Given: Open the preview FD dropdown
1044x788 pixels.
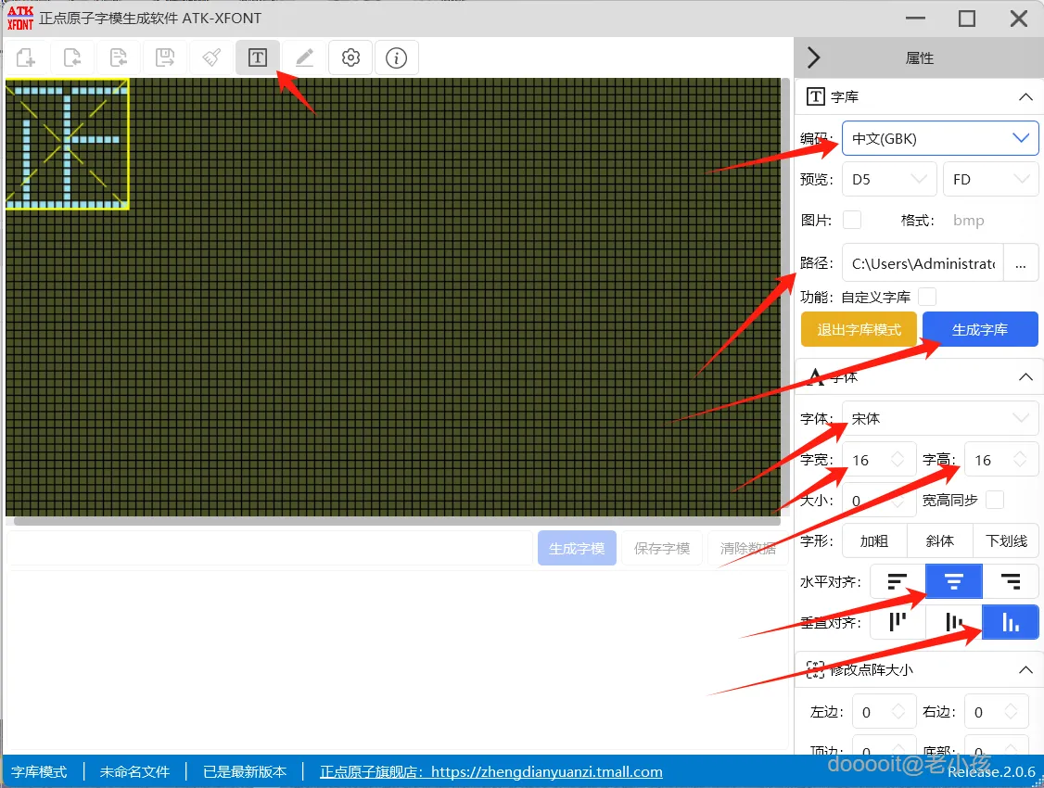Looking at the screenshot, I should [991, 179].
